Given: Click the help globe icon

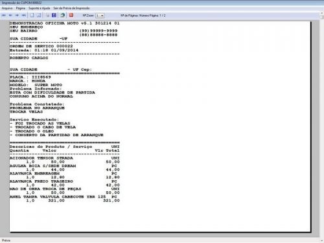Looking at the screenshot, I should (x=63, y=15).
